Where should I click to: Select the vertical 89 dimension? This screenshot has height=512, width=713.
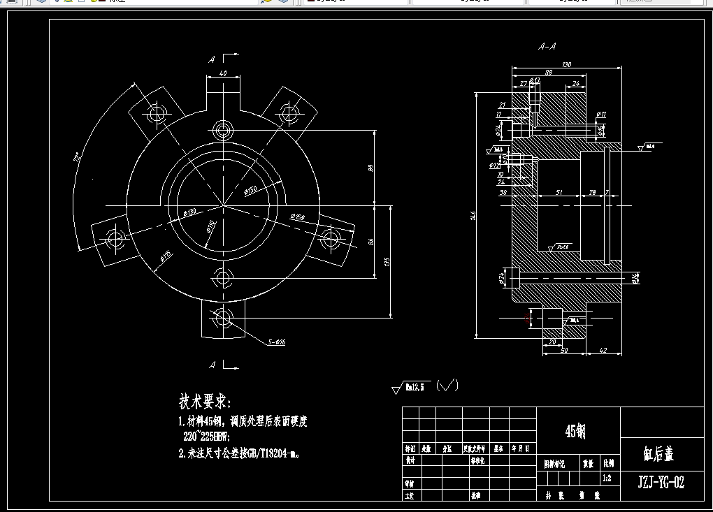click(x=371, y=168)
